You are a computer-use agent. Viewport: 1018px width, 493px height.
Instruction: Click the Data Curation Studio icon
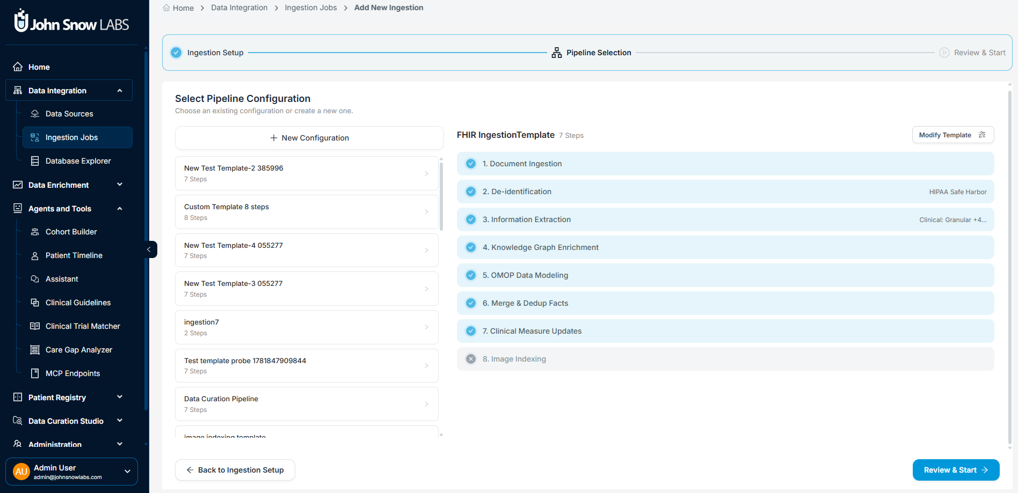(18, 421)
